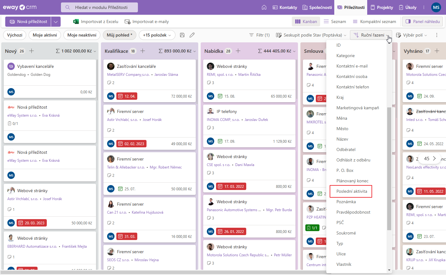Screen dimensions: 446x275
Task: Click the next arrow beside 45 in Vyhráno
Action: coord(434,158)
